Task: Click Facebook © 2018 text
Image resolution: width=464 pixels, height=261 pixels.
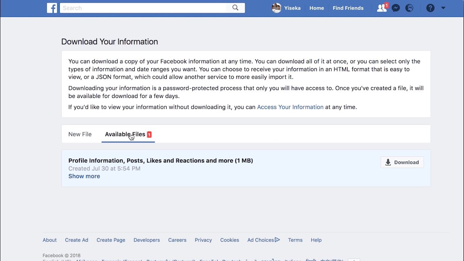Action: click(62, 256)
